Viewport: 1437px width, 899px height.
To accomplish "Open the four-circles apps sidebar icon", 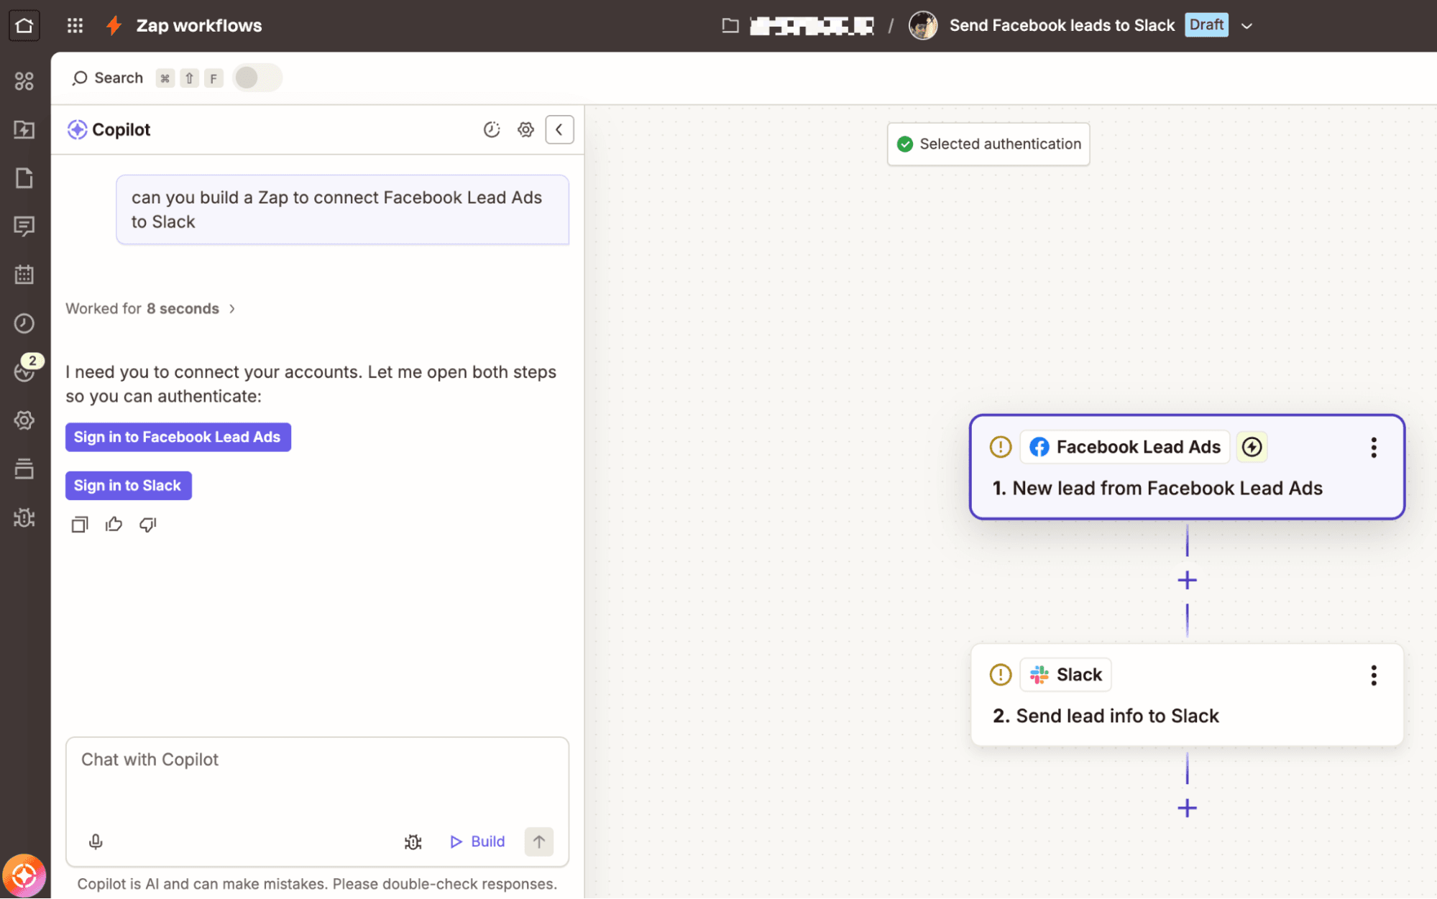I will pyautogui.click(x=24, y=81).
